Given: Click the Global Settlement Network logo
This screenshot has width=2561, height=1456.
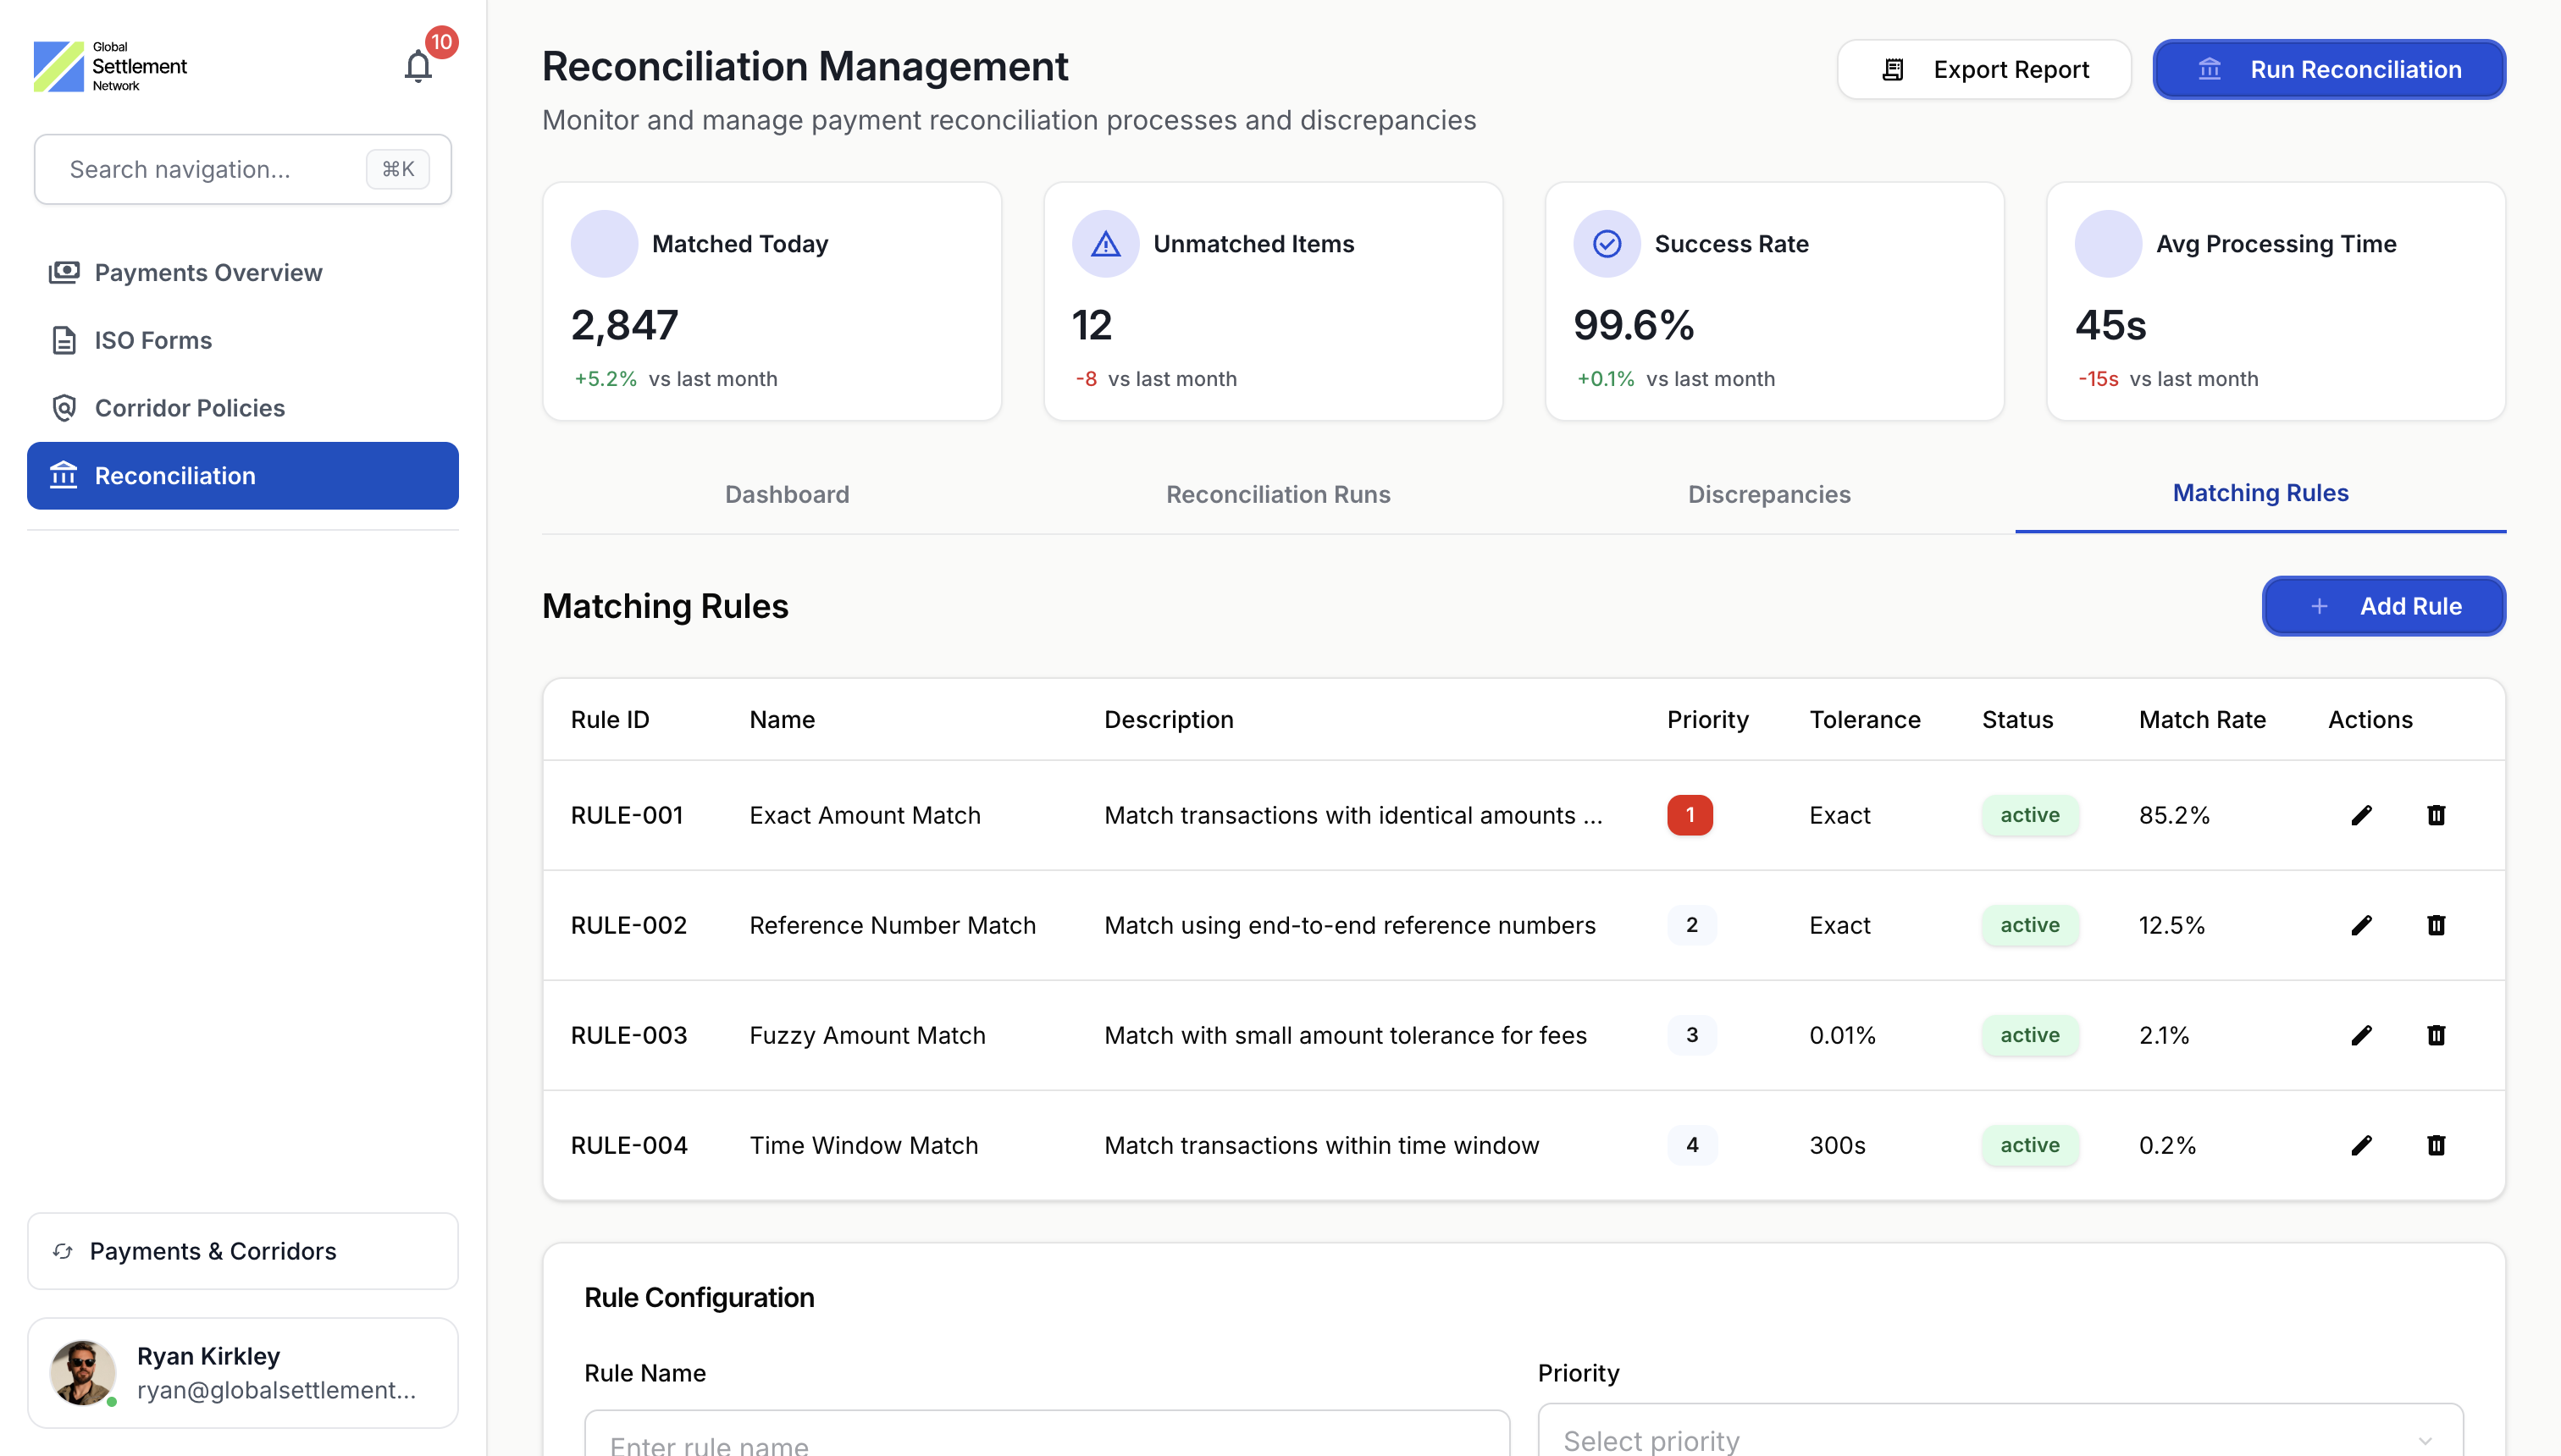Looking at the screenshot, I should coord(110,65).
